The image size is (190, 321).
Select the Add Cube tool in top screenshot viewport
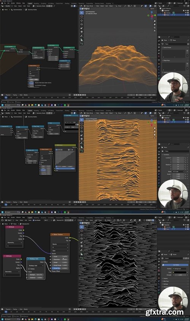(x=82, y=44)
